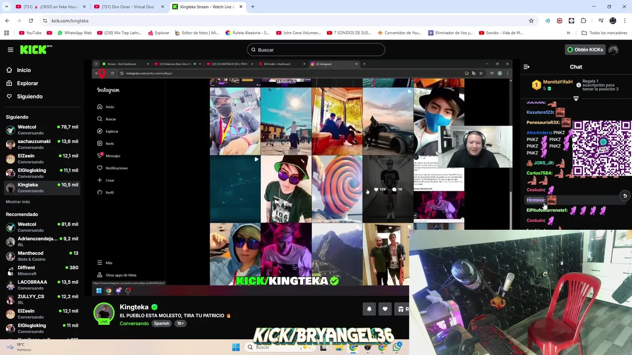The width and height of the screenshot is (632, 355).
Task: Switch to the Don Omar Virtual Diva tab
Action: point(129,7)
